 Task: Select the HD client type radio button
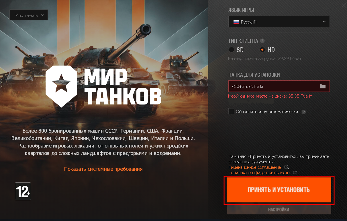[x=262, y=50]
